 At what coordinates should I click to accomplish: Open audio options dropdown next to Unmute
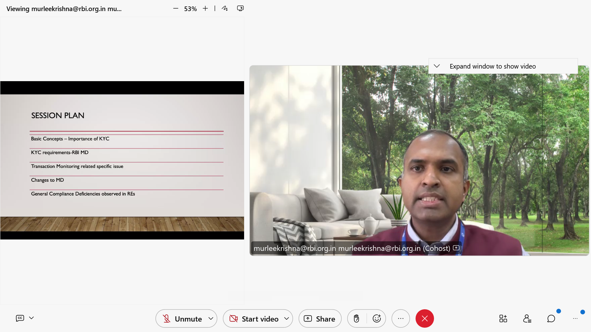[211, 318]
